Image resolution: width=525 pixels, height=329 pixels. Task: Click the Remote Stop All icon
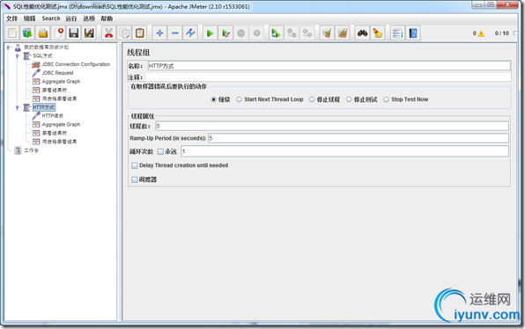click(x=292, y=33)
